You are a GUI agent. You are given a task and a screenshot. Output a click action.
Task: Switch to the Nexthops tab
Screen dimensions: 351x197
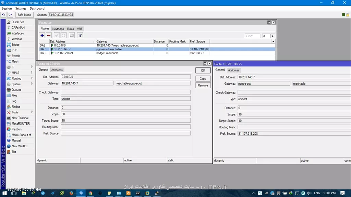coord(58,29)
